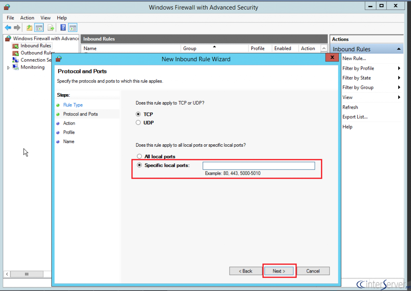Click the Windows Firewall root node icon
This screenshot has width=411, height=291.
click(x=8, y=38)
